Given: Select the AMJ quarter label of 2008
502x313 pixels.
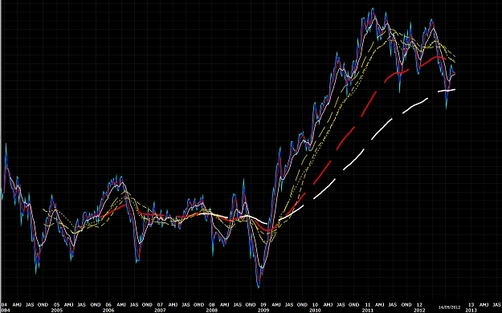Looking at the screenshot, I should point(224,305).
